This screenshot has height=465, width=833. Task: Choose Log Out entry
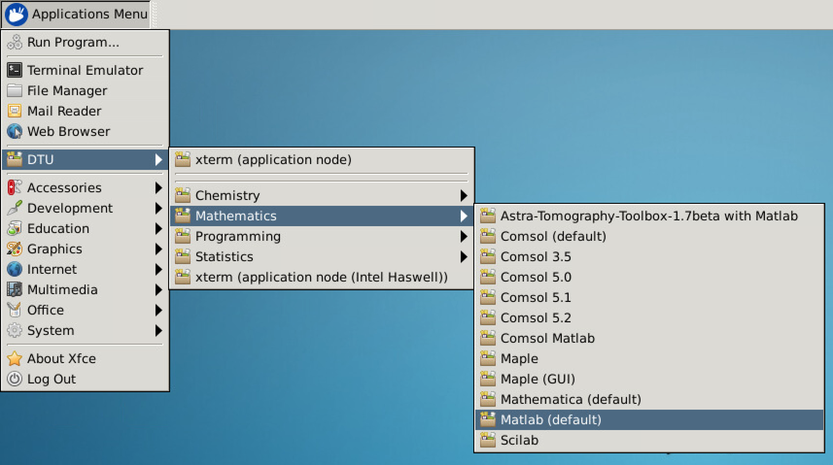pyautogui.click(x=85, y=379)
